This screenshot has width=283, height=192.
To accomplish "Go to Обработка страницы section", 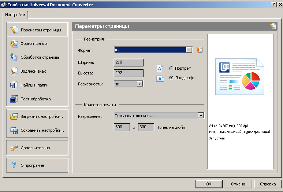I will coord(37,57).
